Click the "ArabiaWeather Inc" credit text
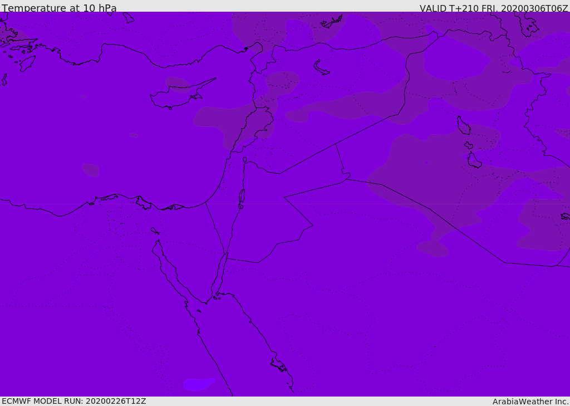Image resolution: width=570 pixels, height=406 pixels. [530, 402]
